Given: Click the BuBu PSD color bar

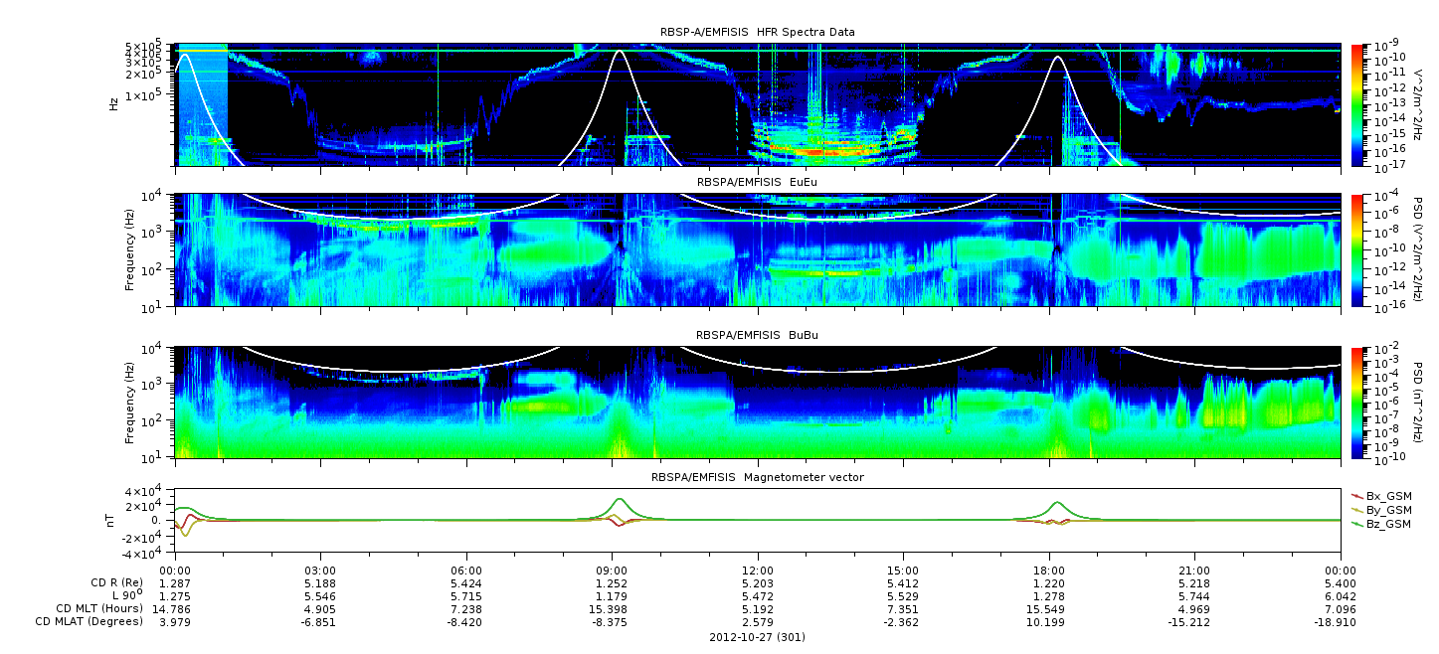Looking at the screenshot, I should pos(1357,403).
